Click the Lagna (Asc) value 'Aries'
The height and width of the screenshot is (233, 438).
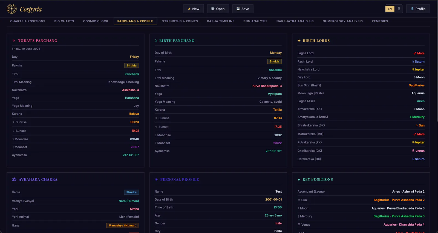click(421, 101)
